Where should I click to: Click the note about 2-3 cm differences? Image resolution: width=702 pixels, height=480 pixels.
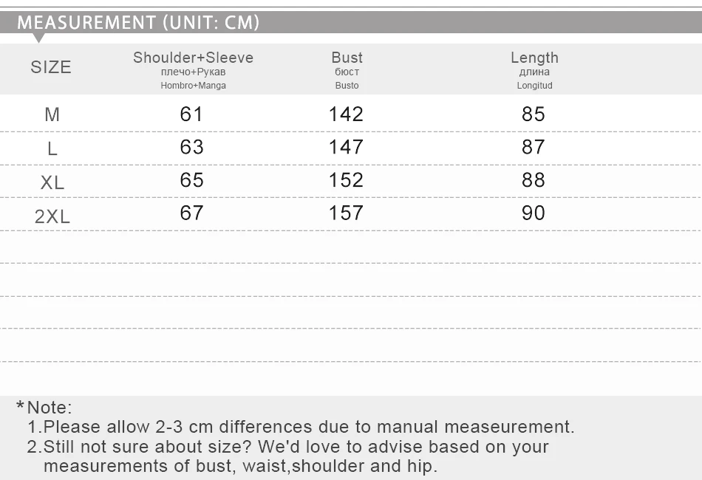[x=301, y=427]
